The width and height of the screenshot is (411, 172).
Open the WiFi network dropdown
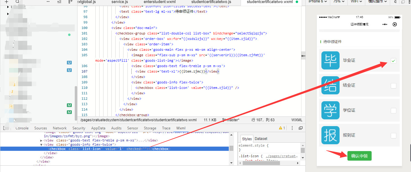356,2
